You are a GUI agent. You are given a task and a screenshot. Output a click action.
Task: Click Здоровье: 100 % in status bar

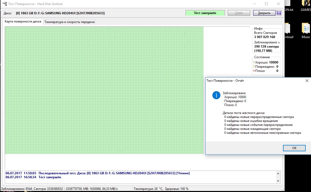point(177,189)
